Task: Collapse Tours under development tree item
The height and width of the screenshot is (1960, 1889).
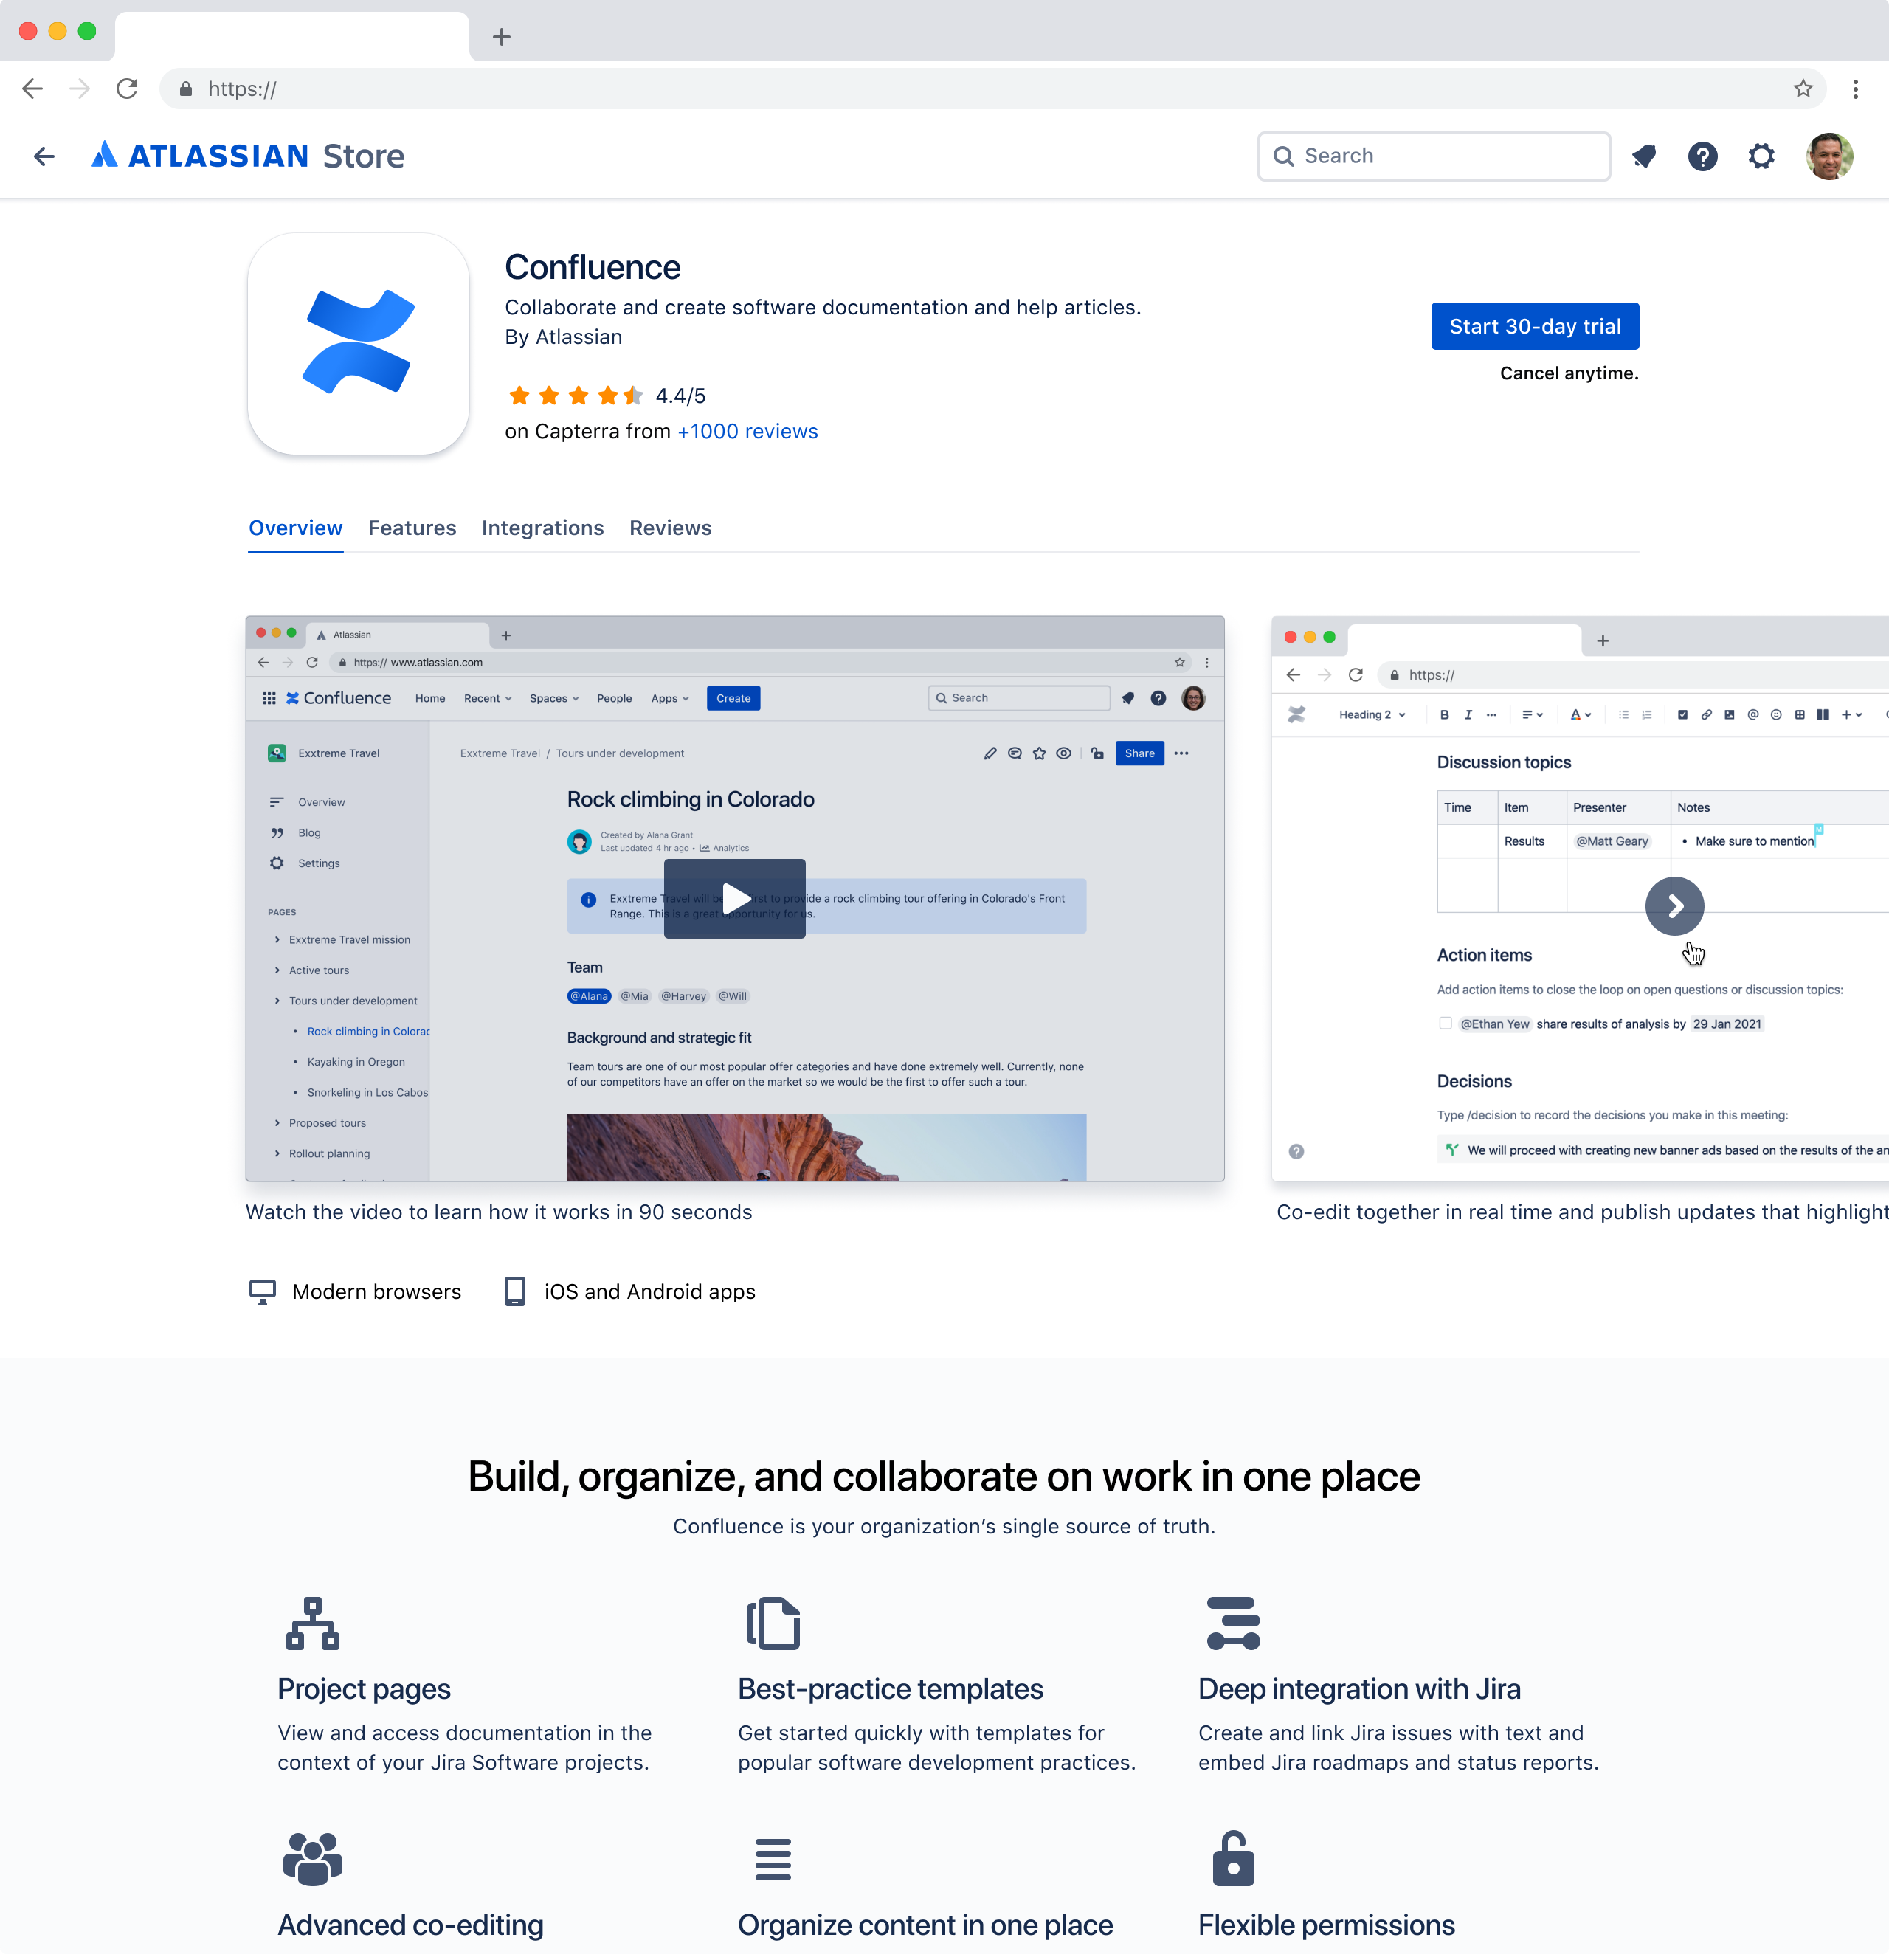Action: click(x=277, y=1000)
